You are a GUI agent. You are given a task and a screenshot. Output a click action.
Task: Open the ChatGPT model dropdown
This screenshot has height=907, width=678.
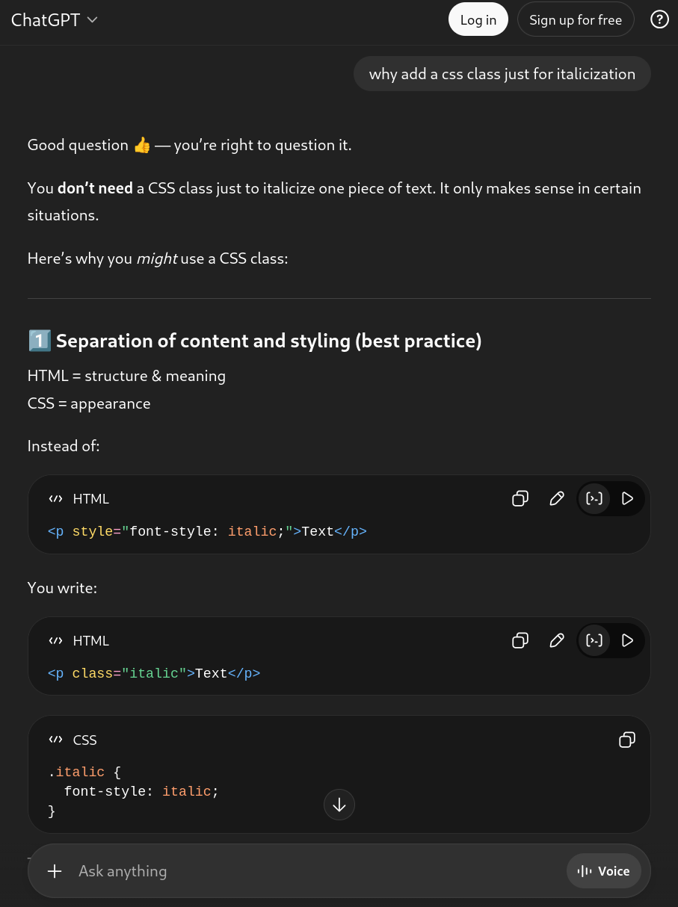pos(54,20)
